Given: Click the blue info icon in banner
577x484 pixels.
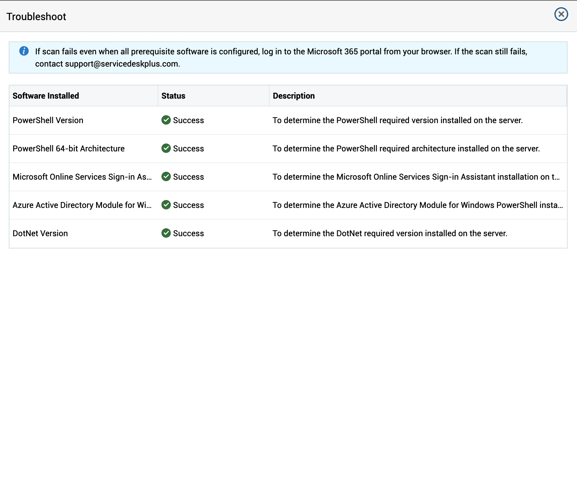Looking at the screenshot, I should pyautogui.click(x=24, y=51).
